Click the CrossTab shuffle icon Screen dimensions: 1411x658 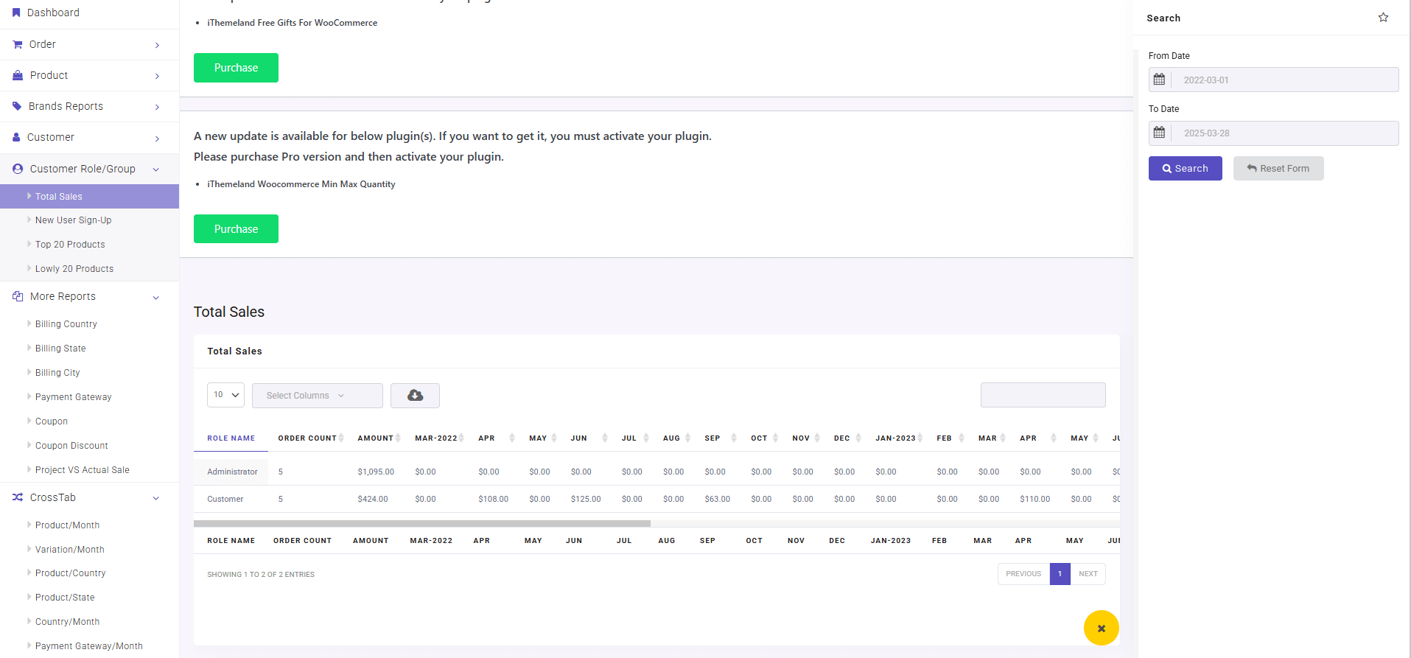18,497
